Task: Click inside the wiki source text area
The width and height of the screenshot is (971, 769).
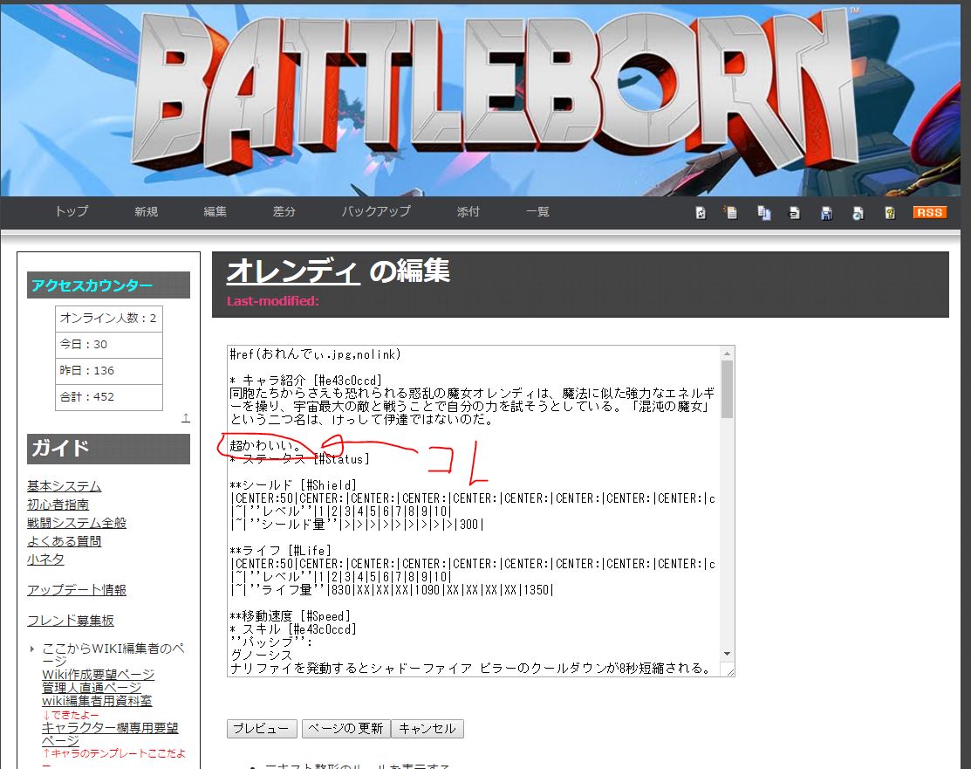Action: coord(475,512)
